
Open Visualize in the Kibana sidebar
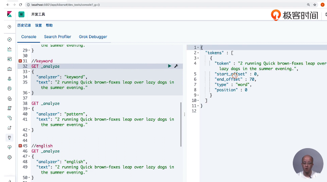[10, 49]
